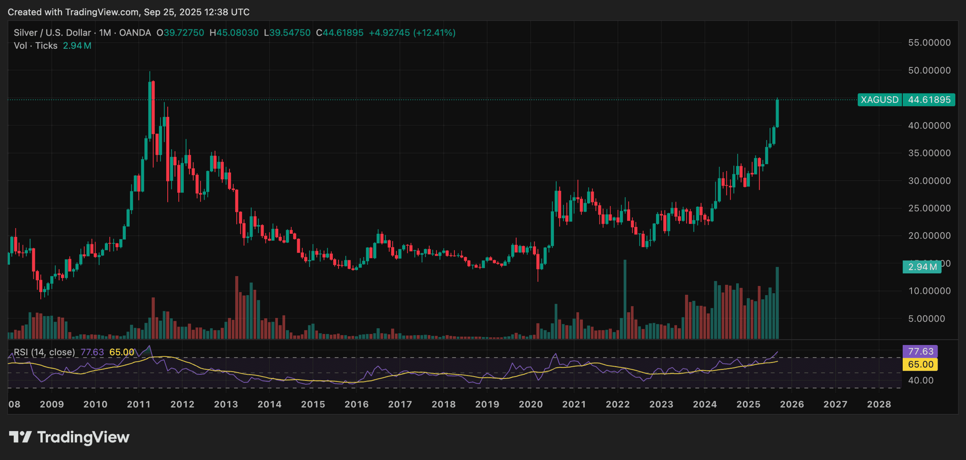
Task: Click the 50.00000 price axis label
Action: (929, 71)
